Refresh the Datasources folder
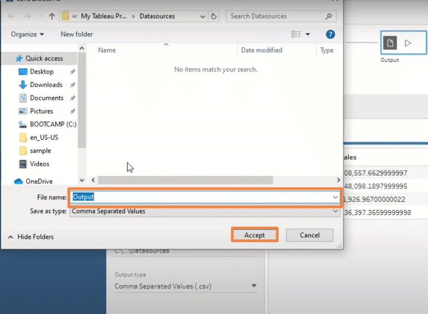The width and height of the screenshot is (428, 314). [214, 17]
